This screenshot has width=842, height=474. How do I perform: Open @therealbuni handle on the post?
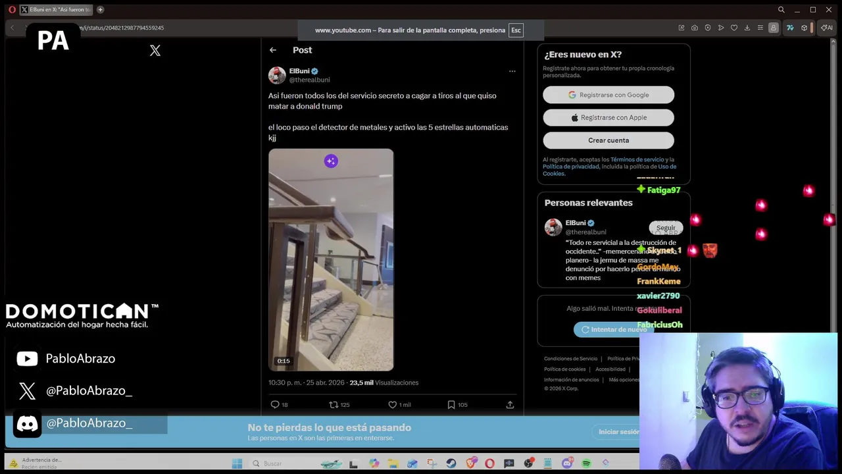[x=309, y=80]
